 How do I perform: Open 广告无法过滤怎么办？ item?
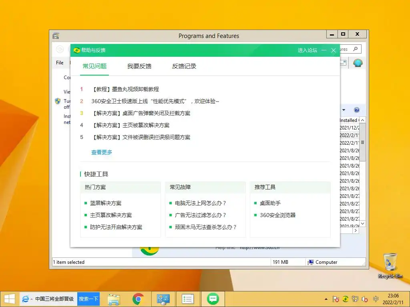[x=200, y=215]
